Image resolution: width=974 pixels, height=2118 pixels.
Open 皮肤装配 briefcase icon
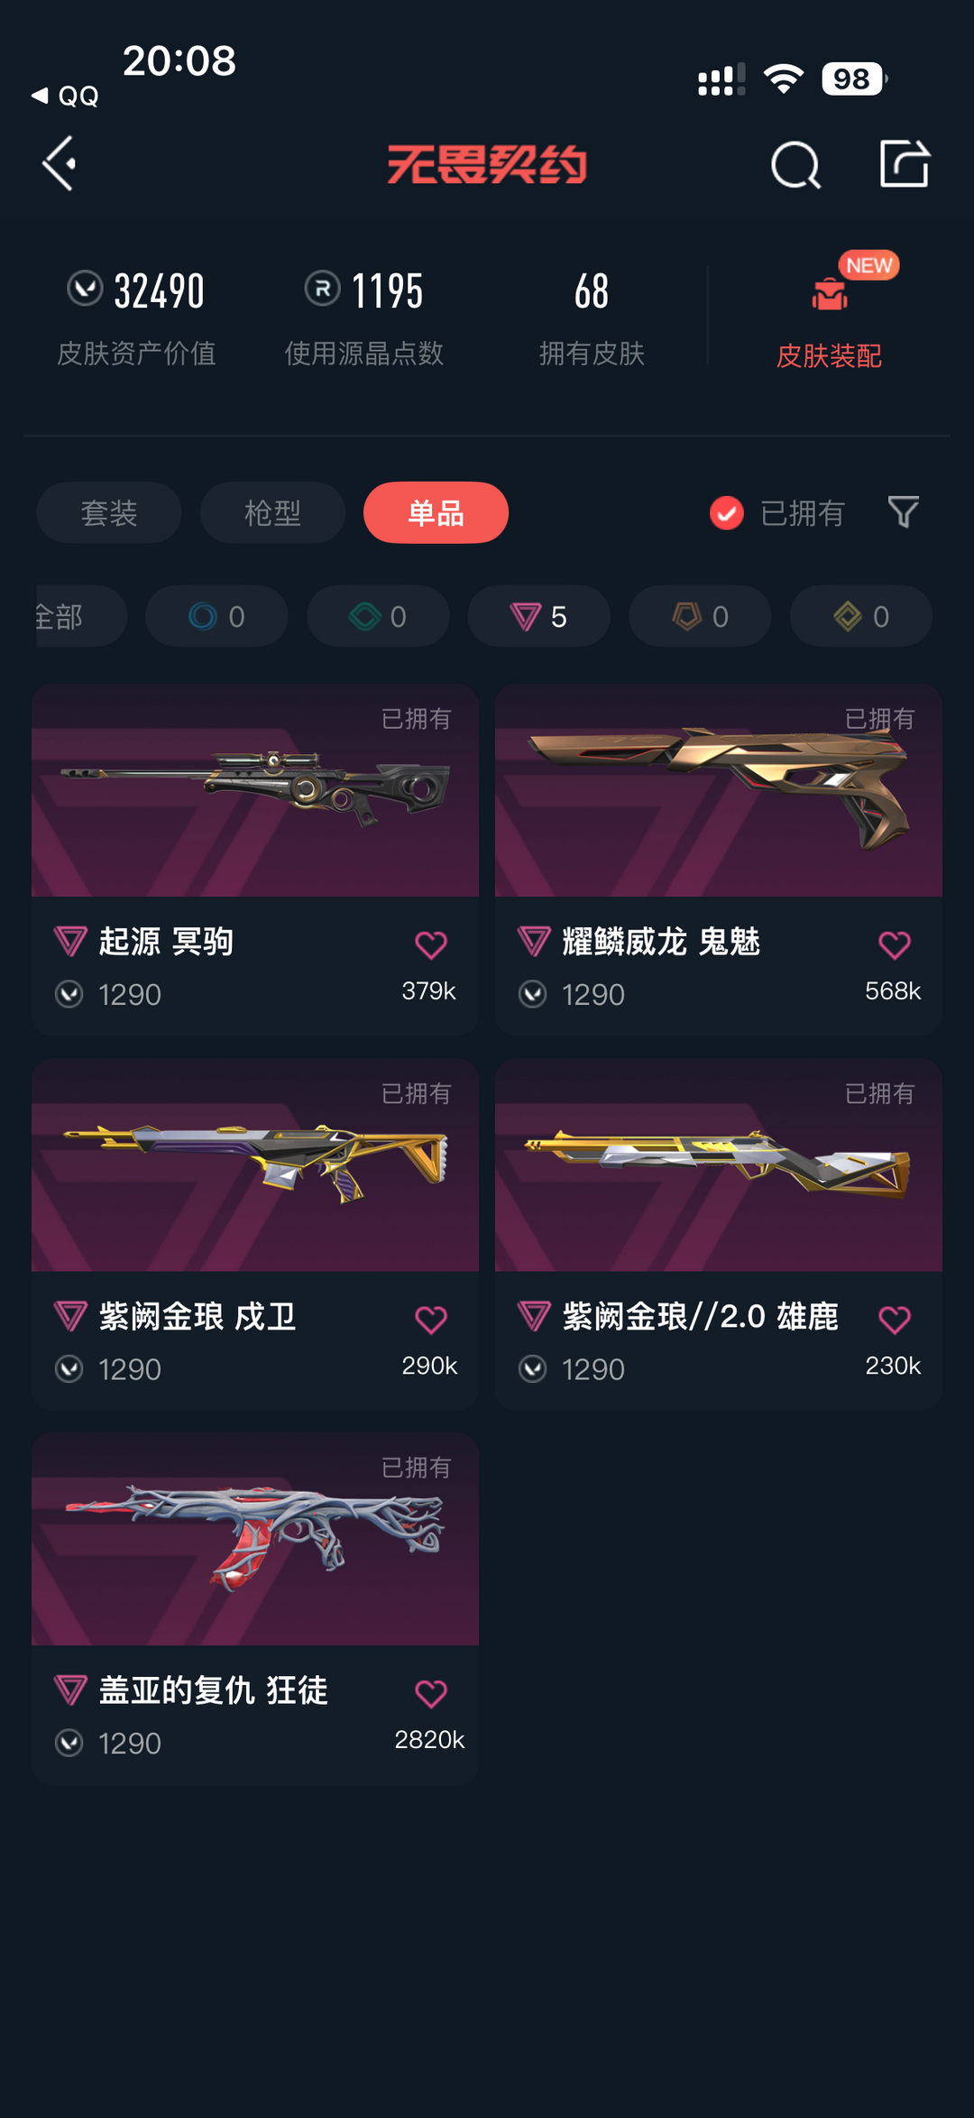tap(829, 294)
